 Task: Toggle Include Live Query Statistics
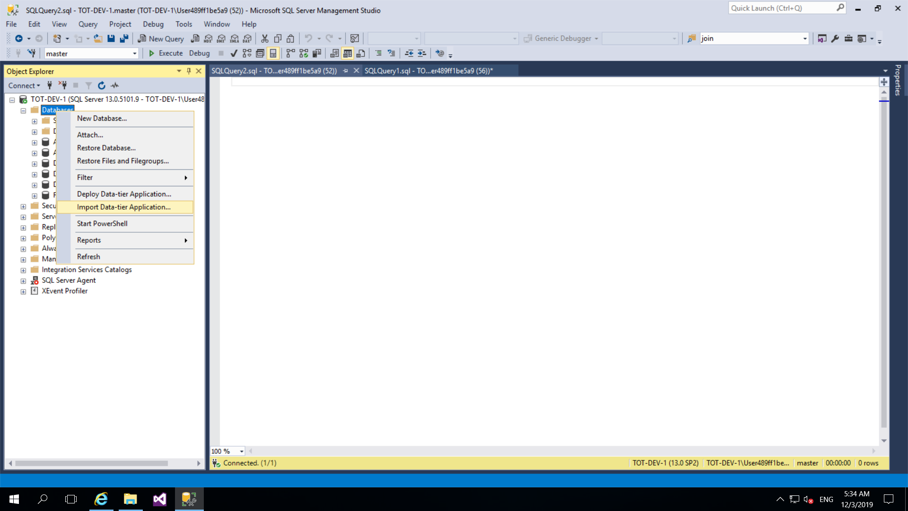pyautogui.click(x=304, y=53)
